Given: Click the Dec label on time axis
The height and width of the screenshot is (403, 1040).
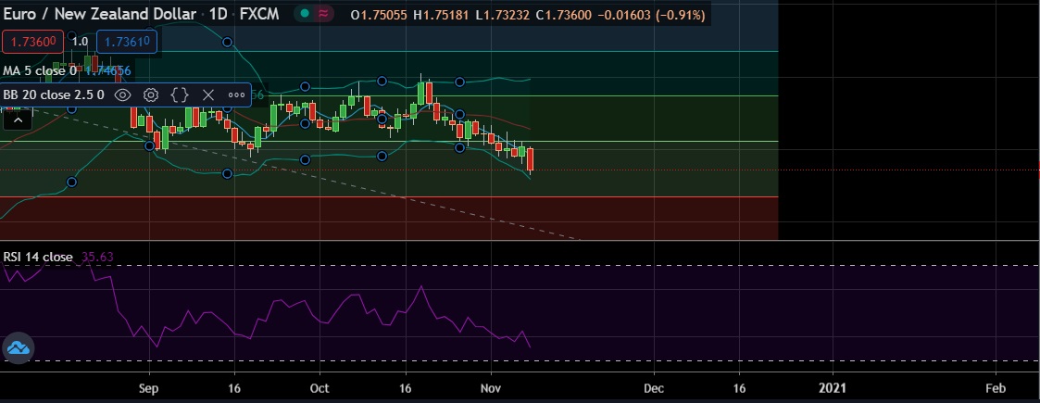Looking at the screenshot, I should click(654, 388).
